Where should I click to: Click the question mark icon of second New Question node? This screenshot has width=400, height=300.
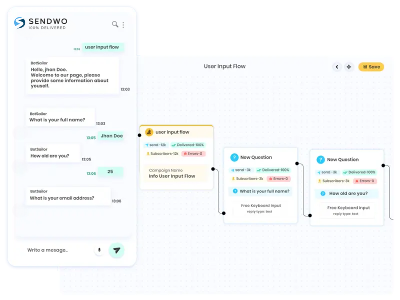320,160
